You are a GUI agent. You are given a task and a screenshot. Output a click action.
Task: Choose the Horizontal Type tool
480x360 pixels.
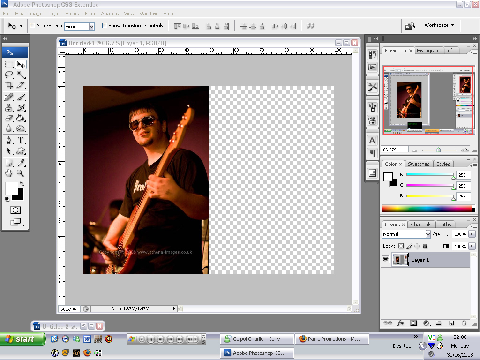(x=21, y=140)
